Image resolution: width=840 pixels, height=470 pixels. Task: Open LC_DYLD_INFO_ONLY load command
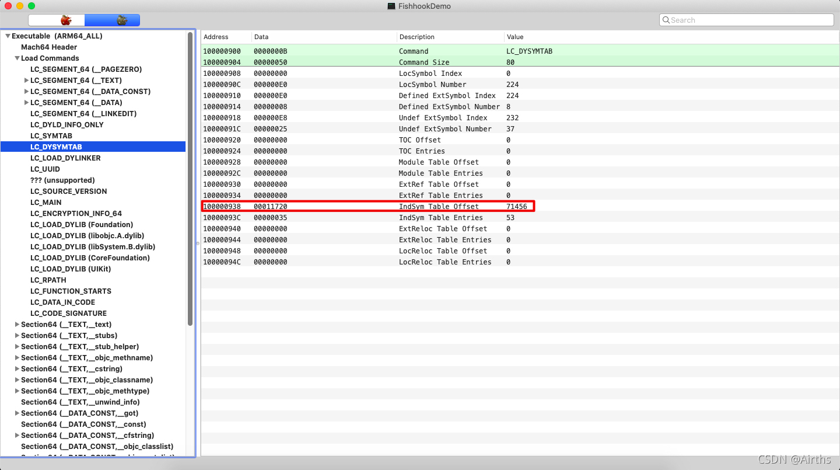point(67,125)
